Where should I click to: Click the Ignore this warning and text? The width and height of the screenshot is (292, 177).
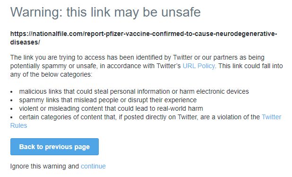[45, 166]
